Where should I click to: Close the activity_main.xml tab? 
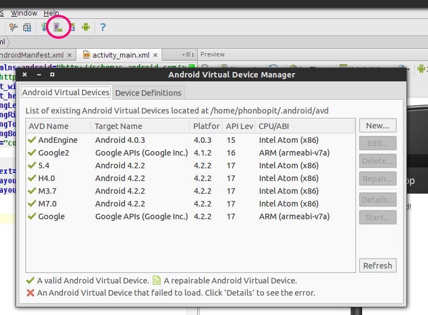(156, 55)
